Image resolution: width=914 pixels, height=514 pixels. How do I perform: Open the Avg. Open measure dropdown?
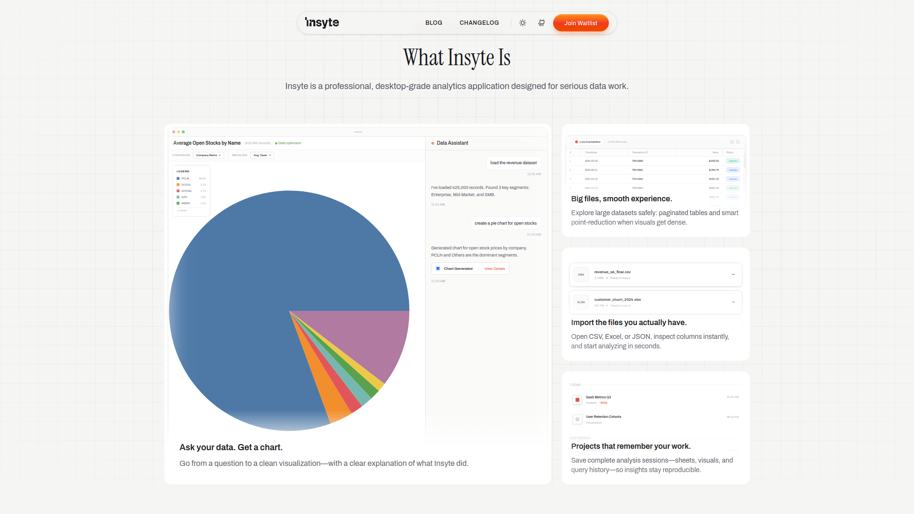coord(262,155)
